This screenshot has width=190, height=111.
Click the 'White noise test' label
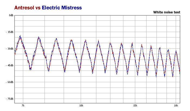[x=167, y=12]
